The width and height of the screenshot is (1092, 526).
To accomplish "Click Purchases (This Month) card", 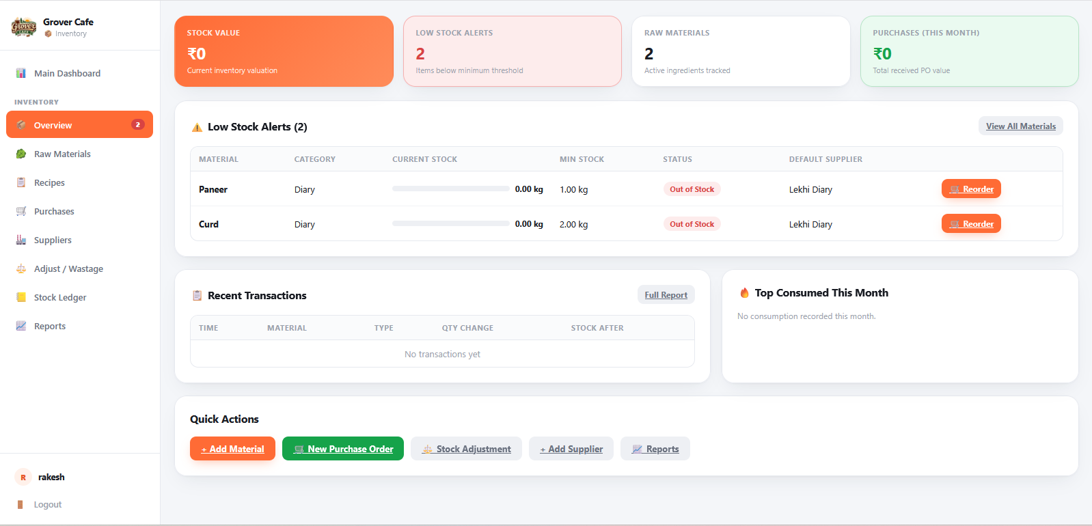I will (970, 51).
